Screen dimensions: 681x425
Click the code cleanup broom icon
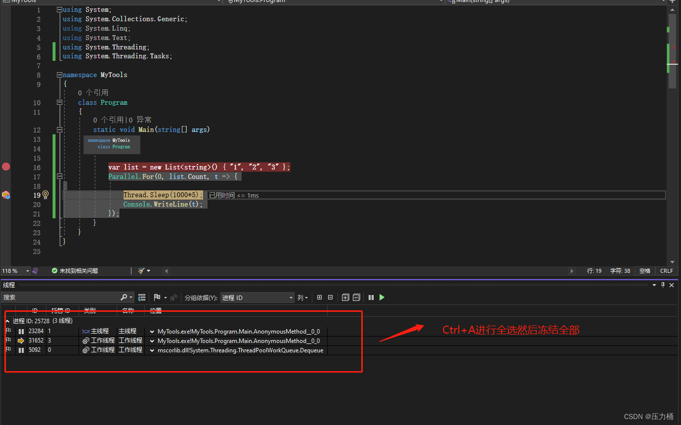141,271
